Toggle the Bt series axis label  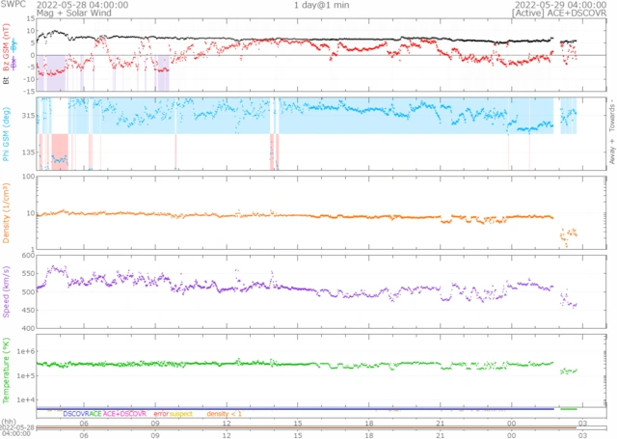click(x=7, y=81)
